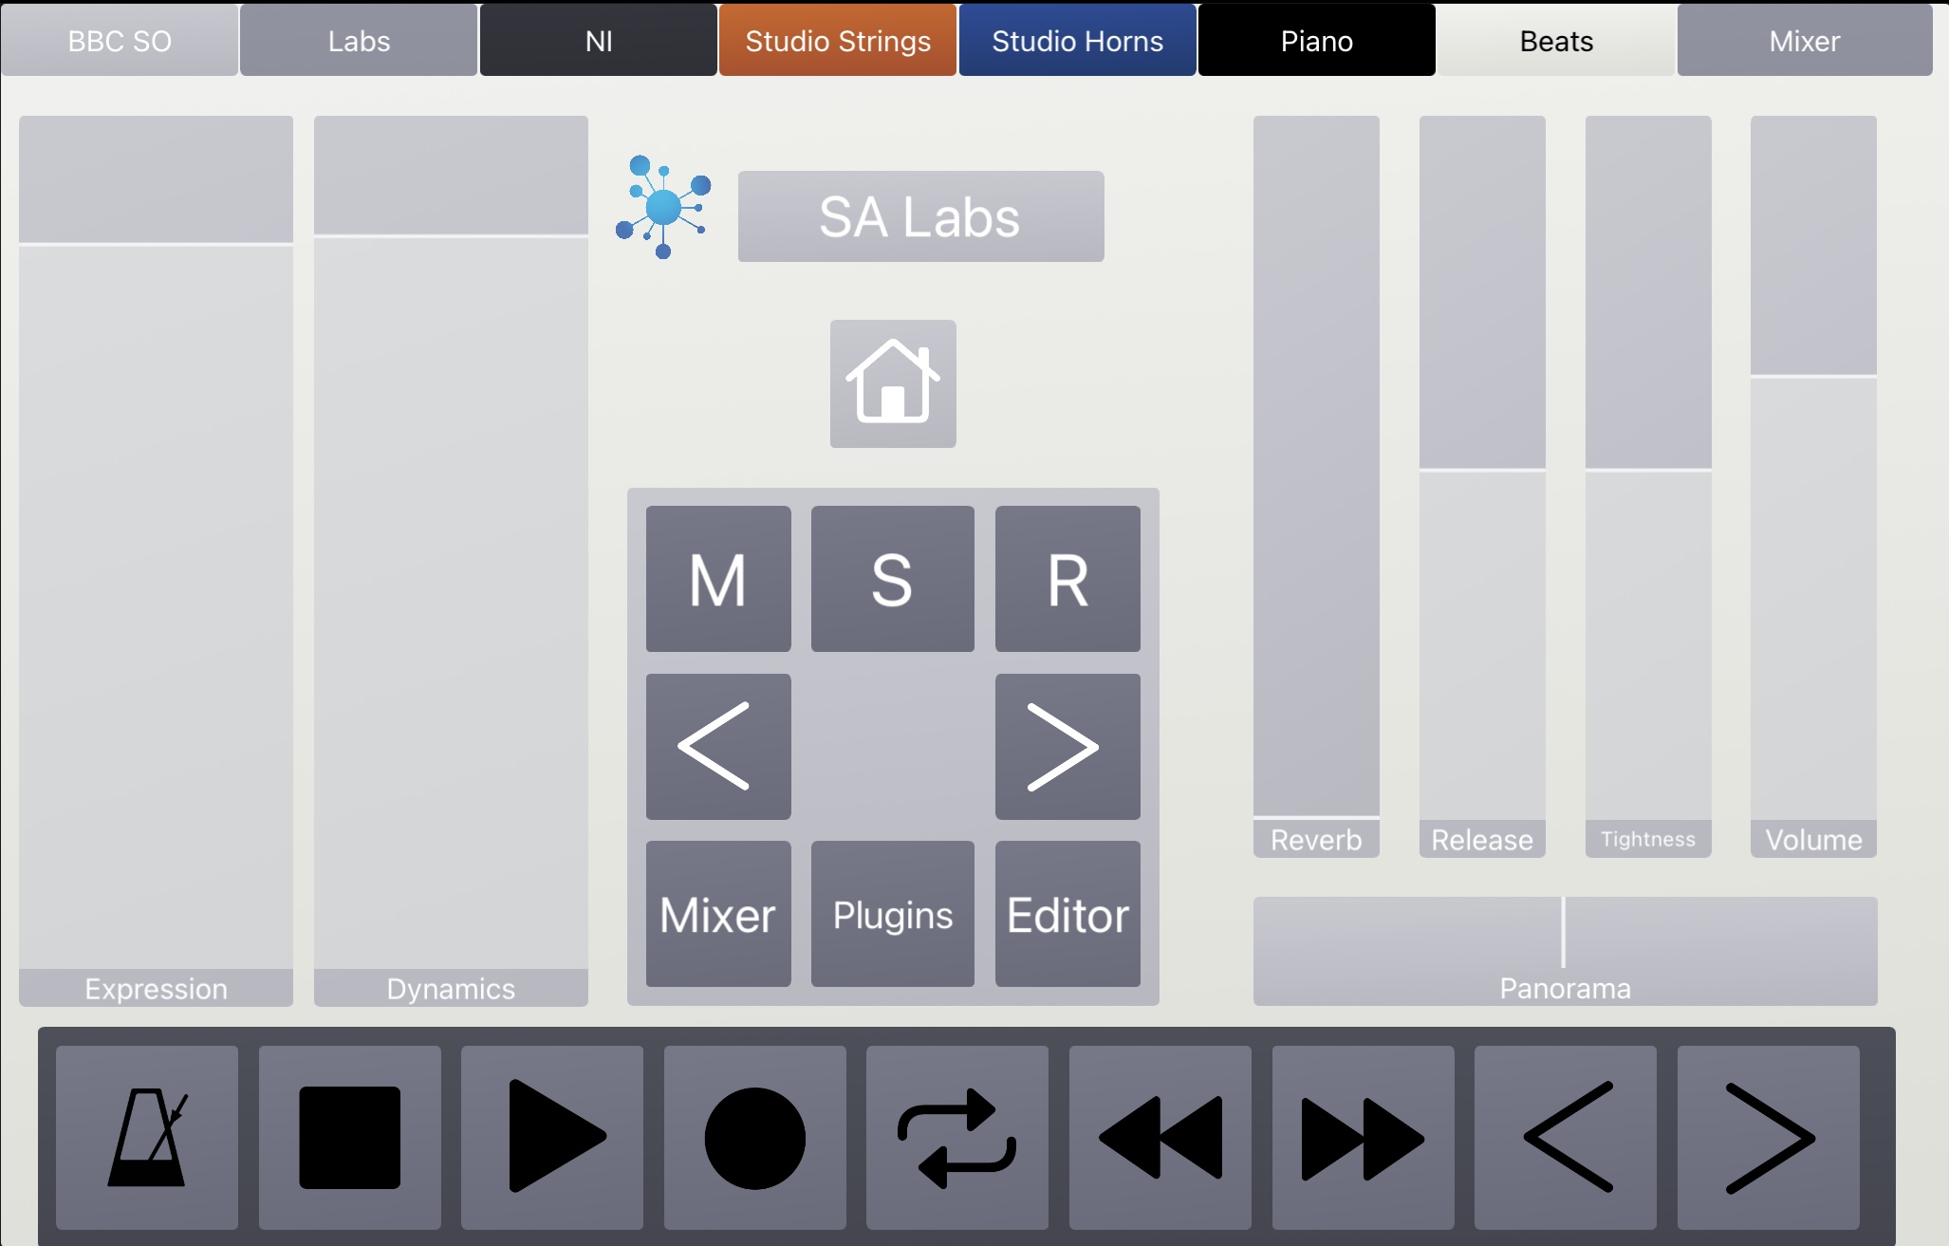Click the rewind double-arrow icon

coord(1160,1137)
